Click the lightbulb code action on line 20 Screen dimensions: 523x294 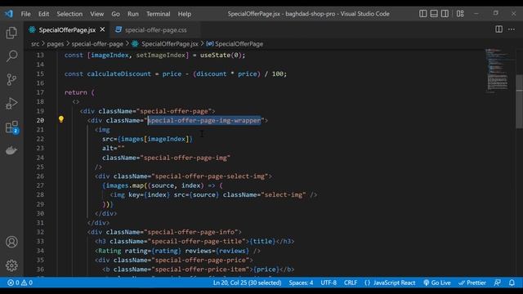(x=61, y=119)
